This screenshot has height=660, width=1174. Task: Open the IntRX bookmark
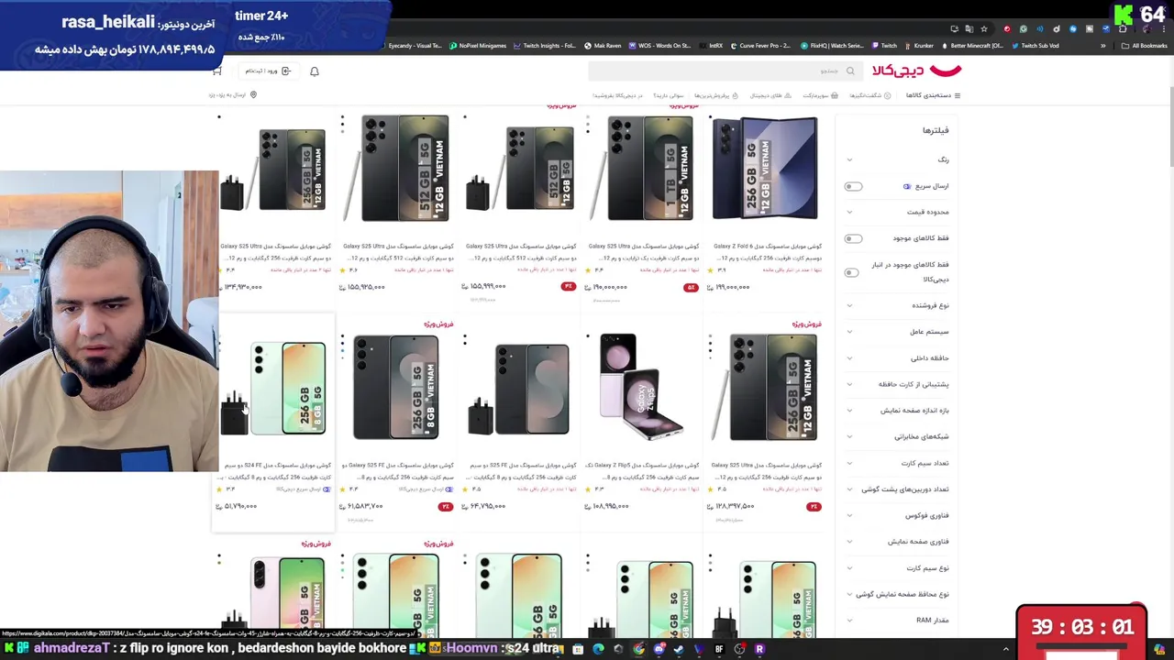(712, 45)
